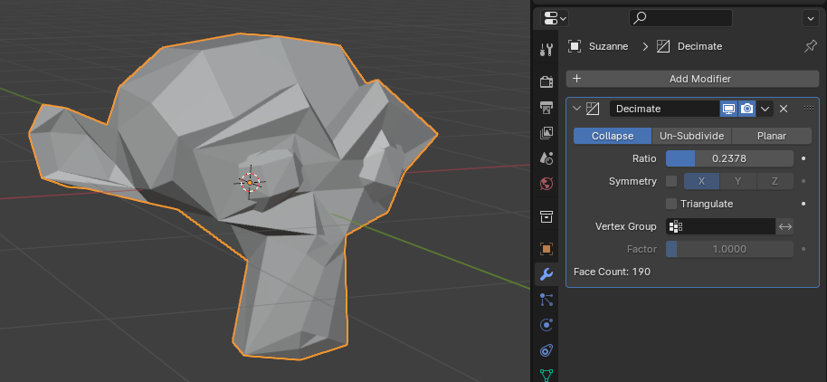Open the Particles properties tab
The image size is (827, 382).
[x=547, y=300]
